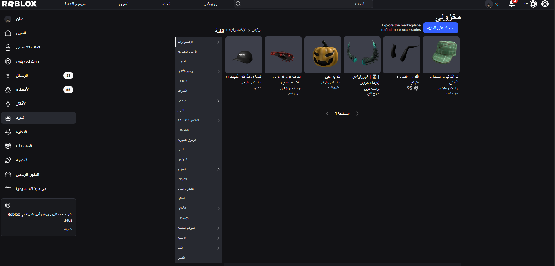Click the Robux icon beside price 95
The height and width of the screenshot is (266, 555).
[416, 88]
